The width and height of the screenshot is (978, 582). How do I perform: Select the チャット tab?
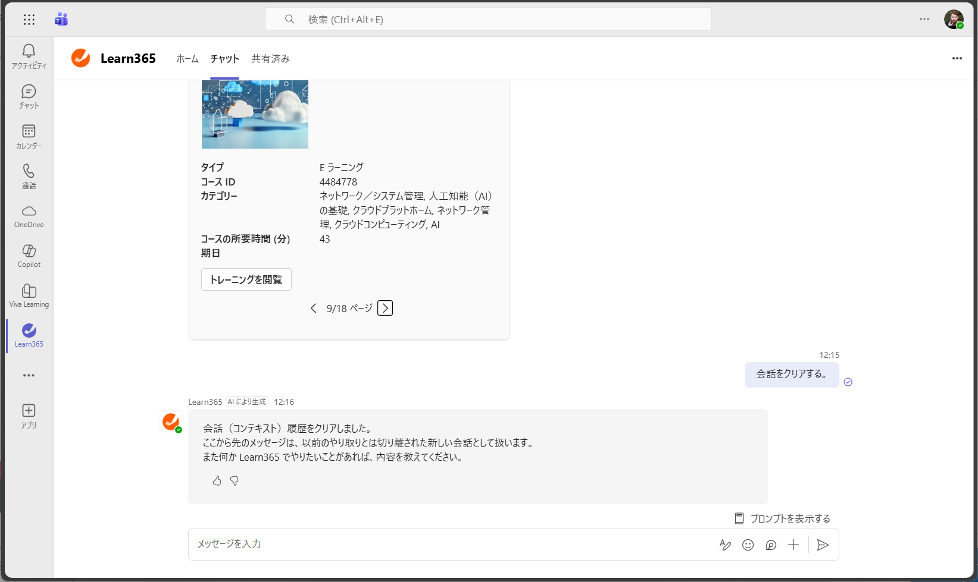(224, 58)
